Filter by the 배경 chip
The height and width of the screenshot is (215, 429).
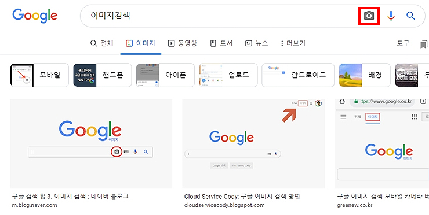365,75
